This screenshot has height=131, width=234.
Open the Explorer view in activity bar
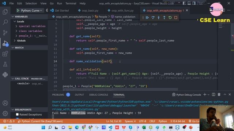coord(5,12)
